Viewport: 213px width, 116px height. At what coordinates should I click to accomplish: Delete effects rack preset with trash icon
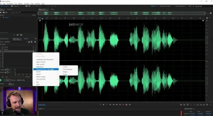pos(32,42)
